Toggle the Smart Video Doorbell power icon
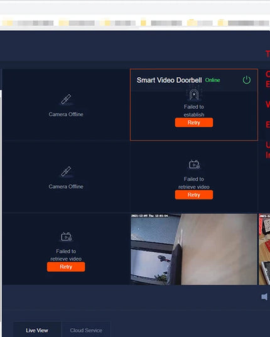This screenshot has height=337, width=270. [247, 80]
